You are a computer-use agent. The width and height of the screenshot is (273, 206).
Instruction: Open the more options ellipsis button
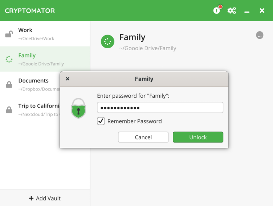tap(260, 35)
